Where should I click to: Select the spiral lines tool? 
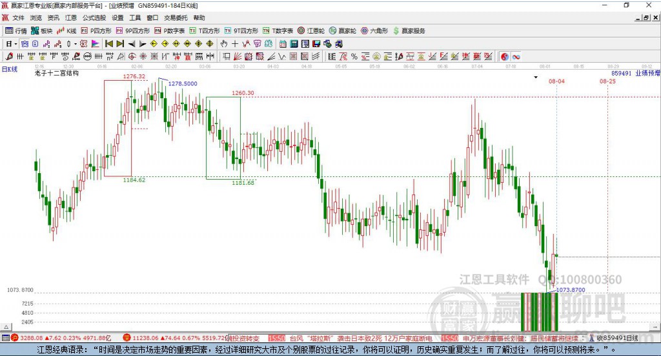tap(65, 56)
